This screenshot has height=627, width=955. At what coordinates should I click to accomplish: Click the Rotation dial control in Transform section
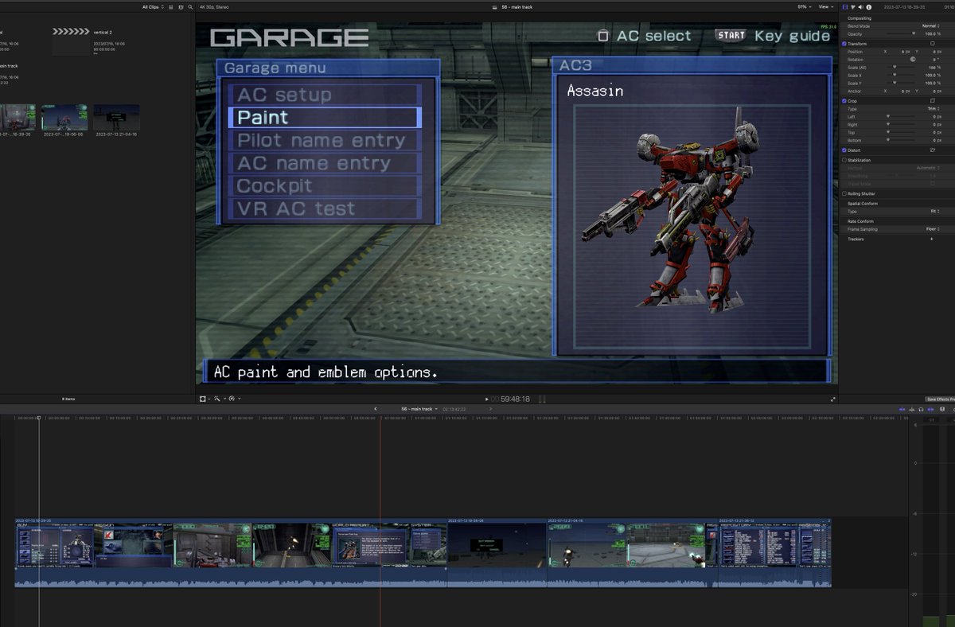[x=913, y=59]
